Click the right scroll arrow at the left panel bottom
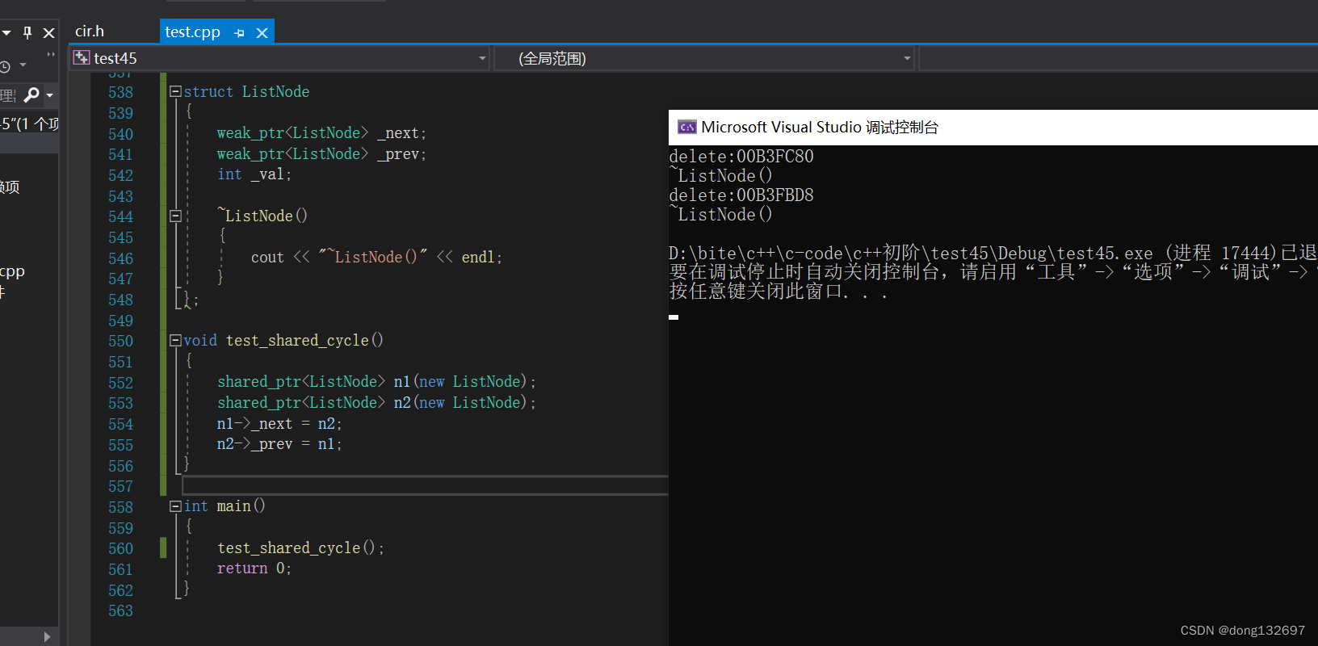The image size is (1318, 646). [x=47, y=636]
